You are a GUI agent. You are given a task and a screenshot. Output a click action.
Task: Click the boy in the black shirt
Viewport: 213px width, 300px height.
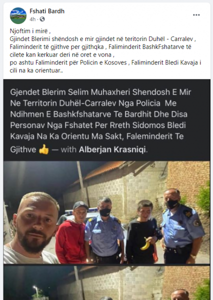point(143,231)
